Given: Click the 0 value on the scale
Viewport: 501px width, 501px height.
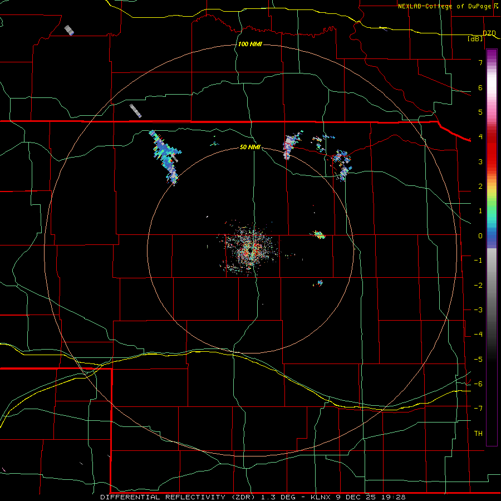Looking at the screenshot, I should click(480, 236).
